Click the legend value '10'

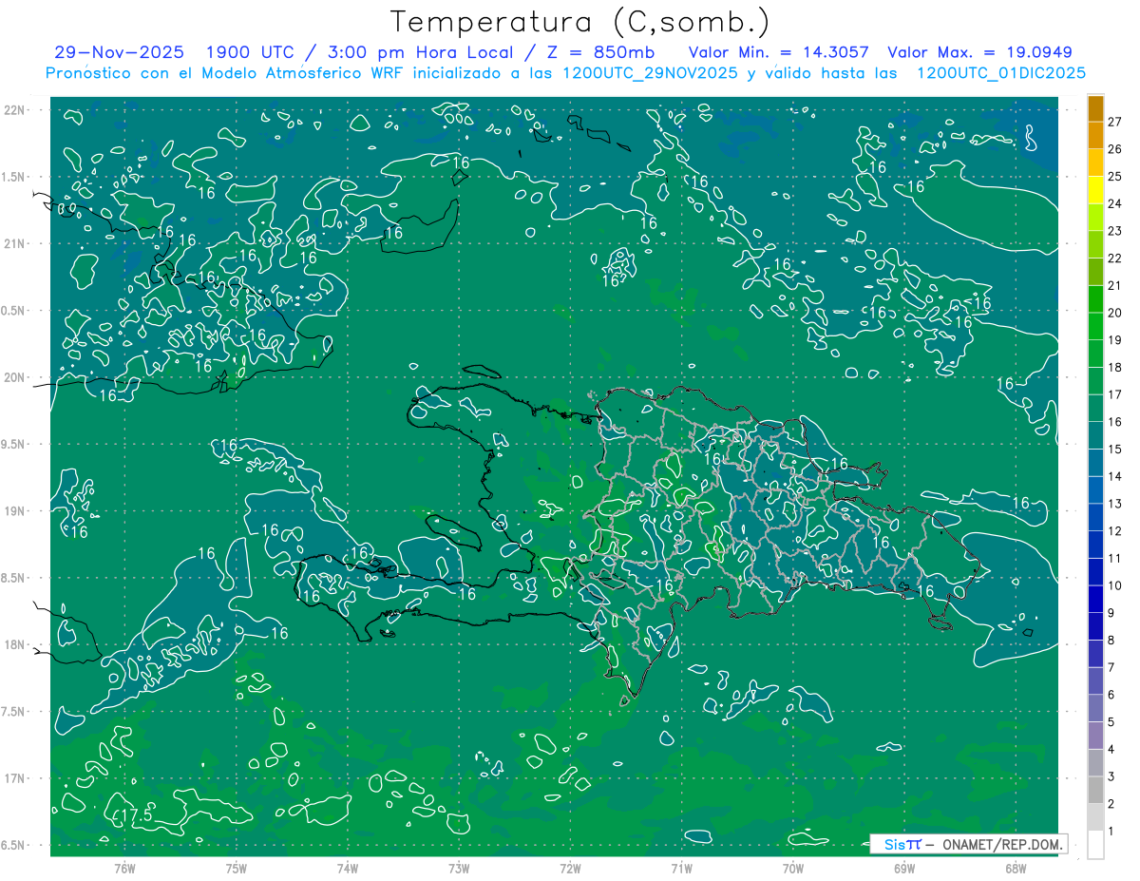[1115, 585]
